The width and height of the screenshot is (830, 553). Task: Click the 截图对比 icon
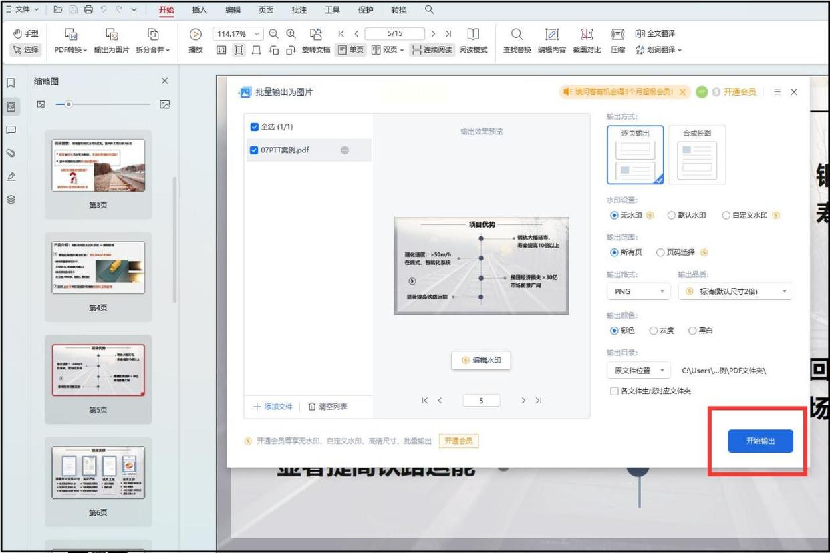coord(586,35)
